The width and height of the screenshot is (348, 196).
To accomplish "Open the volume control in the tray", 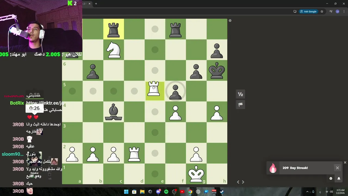I will tap(331, 192).
